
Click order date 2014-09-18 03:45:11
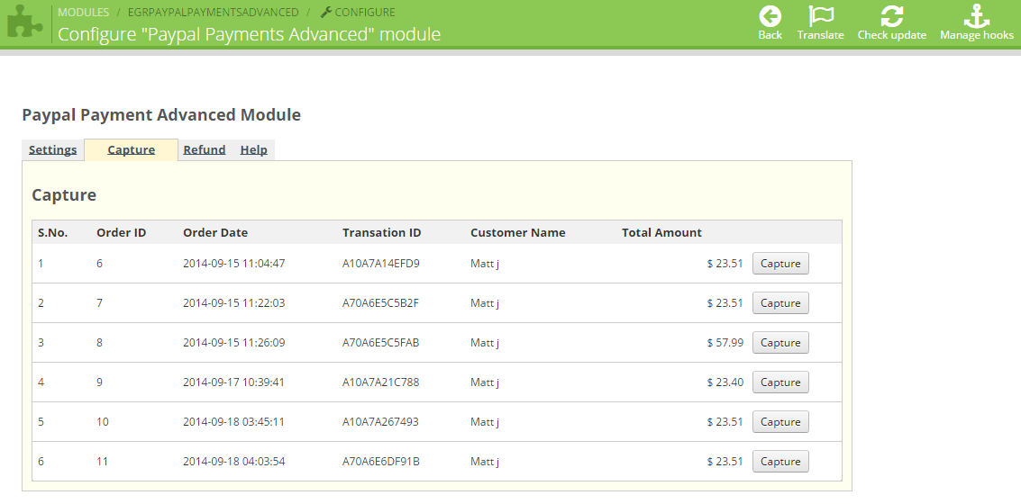(233, 422)
